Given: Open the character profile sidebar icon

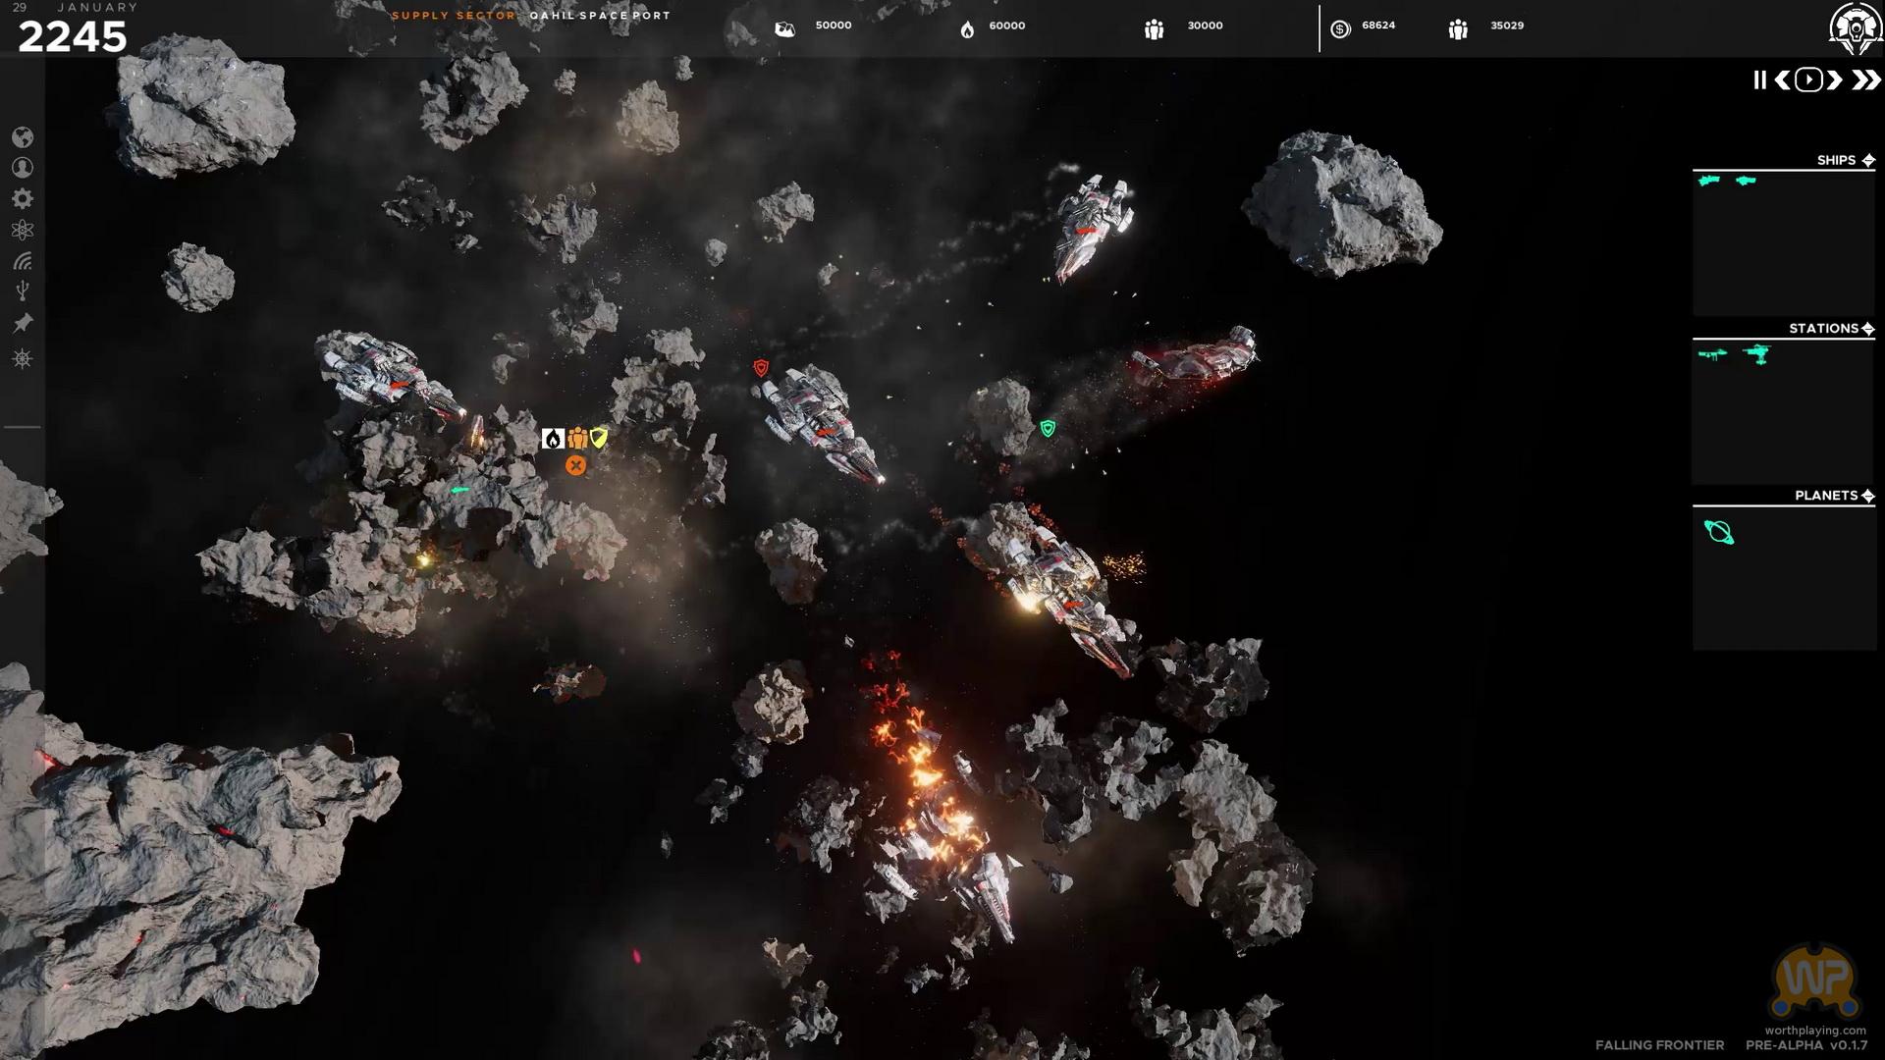Looking at the screenshot, I should tap(23, 168).
